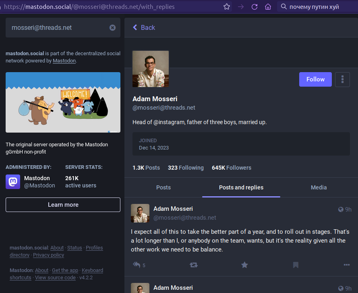
Task: Click the '261K active users' server stat
Action: (81, 182)
